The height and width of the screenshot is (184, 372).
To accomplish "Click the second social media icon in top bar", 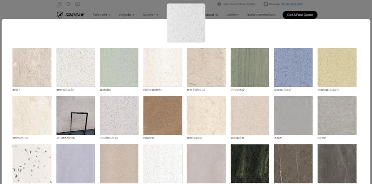I will pos(68,4).
